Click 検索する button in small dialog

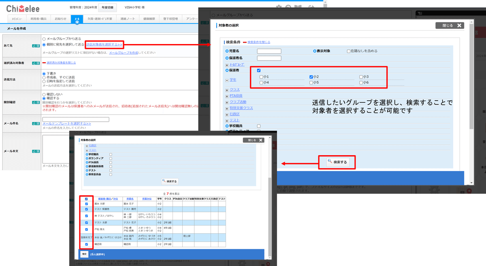(169, 182)
